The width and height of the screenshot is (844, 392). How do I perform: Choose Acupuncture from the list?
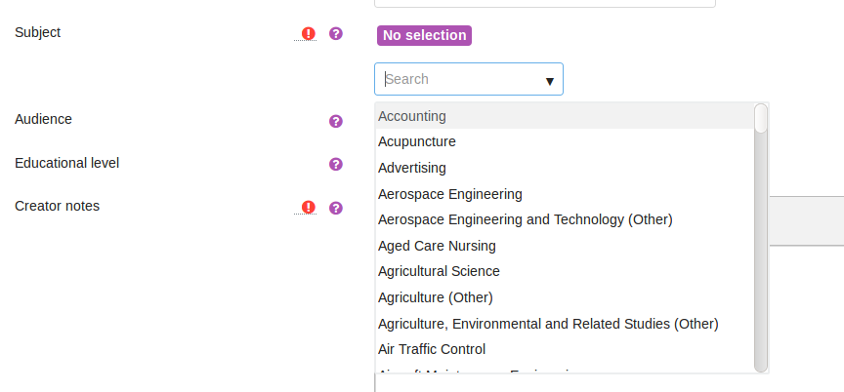[x=565, y=141]
